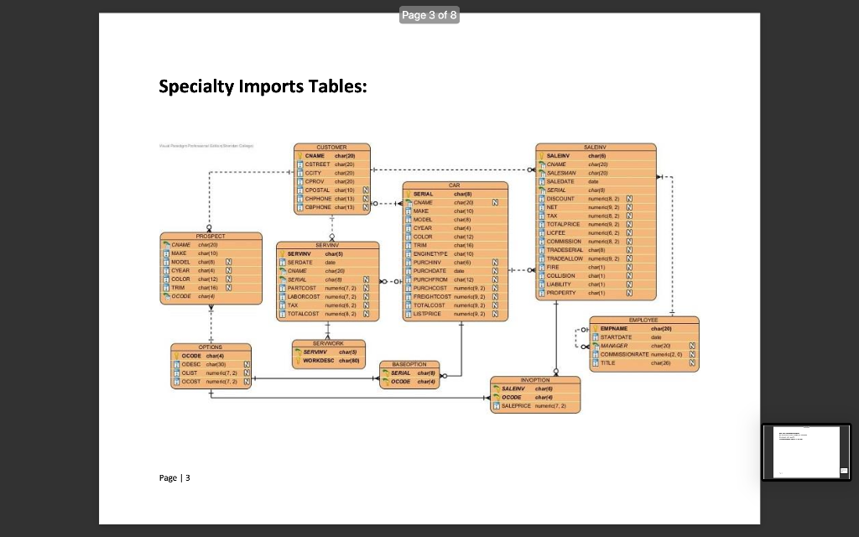Click the column icon beside MAKE in CAR
This screenshot has height=537, width=859.
tap(409, 211)
